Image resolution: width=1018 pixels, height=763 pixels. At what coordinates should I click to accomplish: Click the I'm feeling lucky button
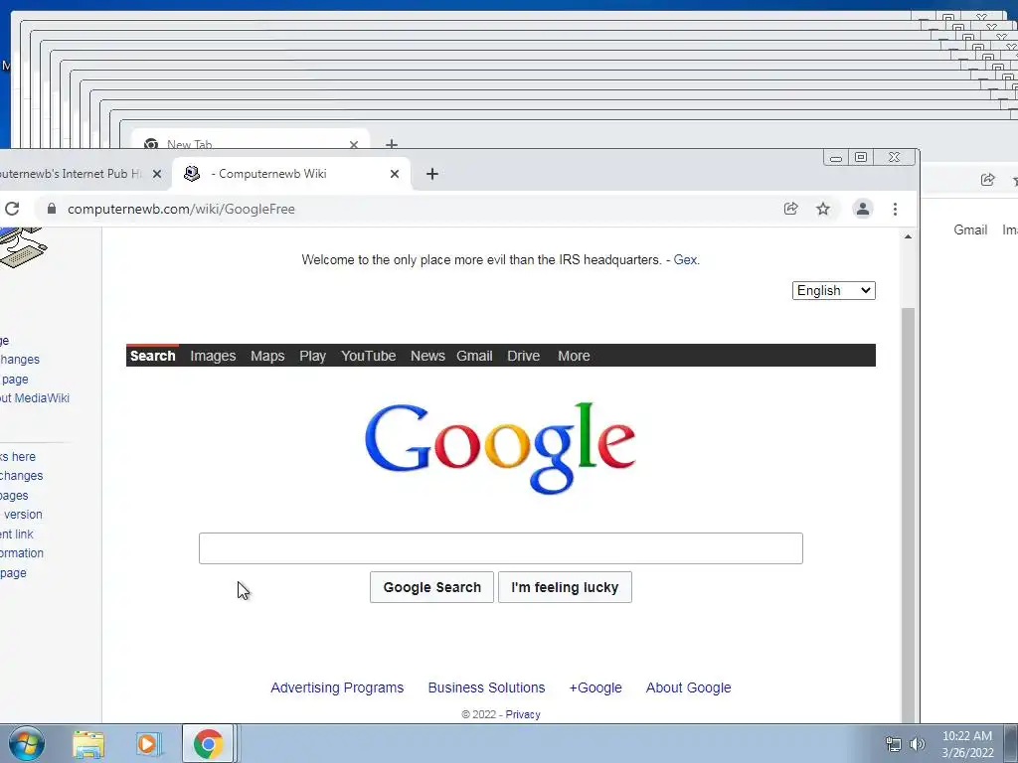(565, 587)
